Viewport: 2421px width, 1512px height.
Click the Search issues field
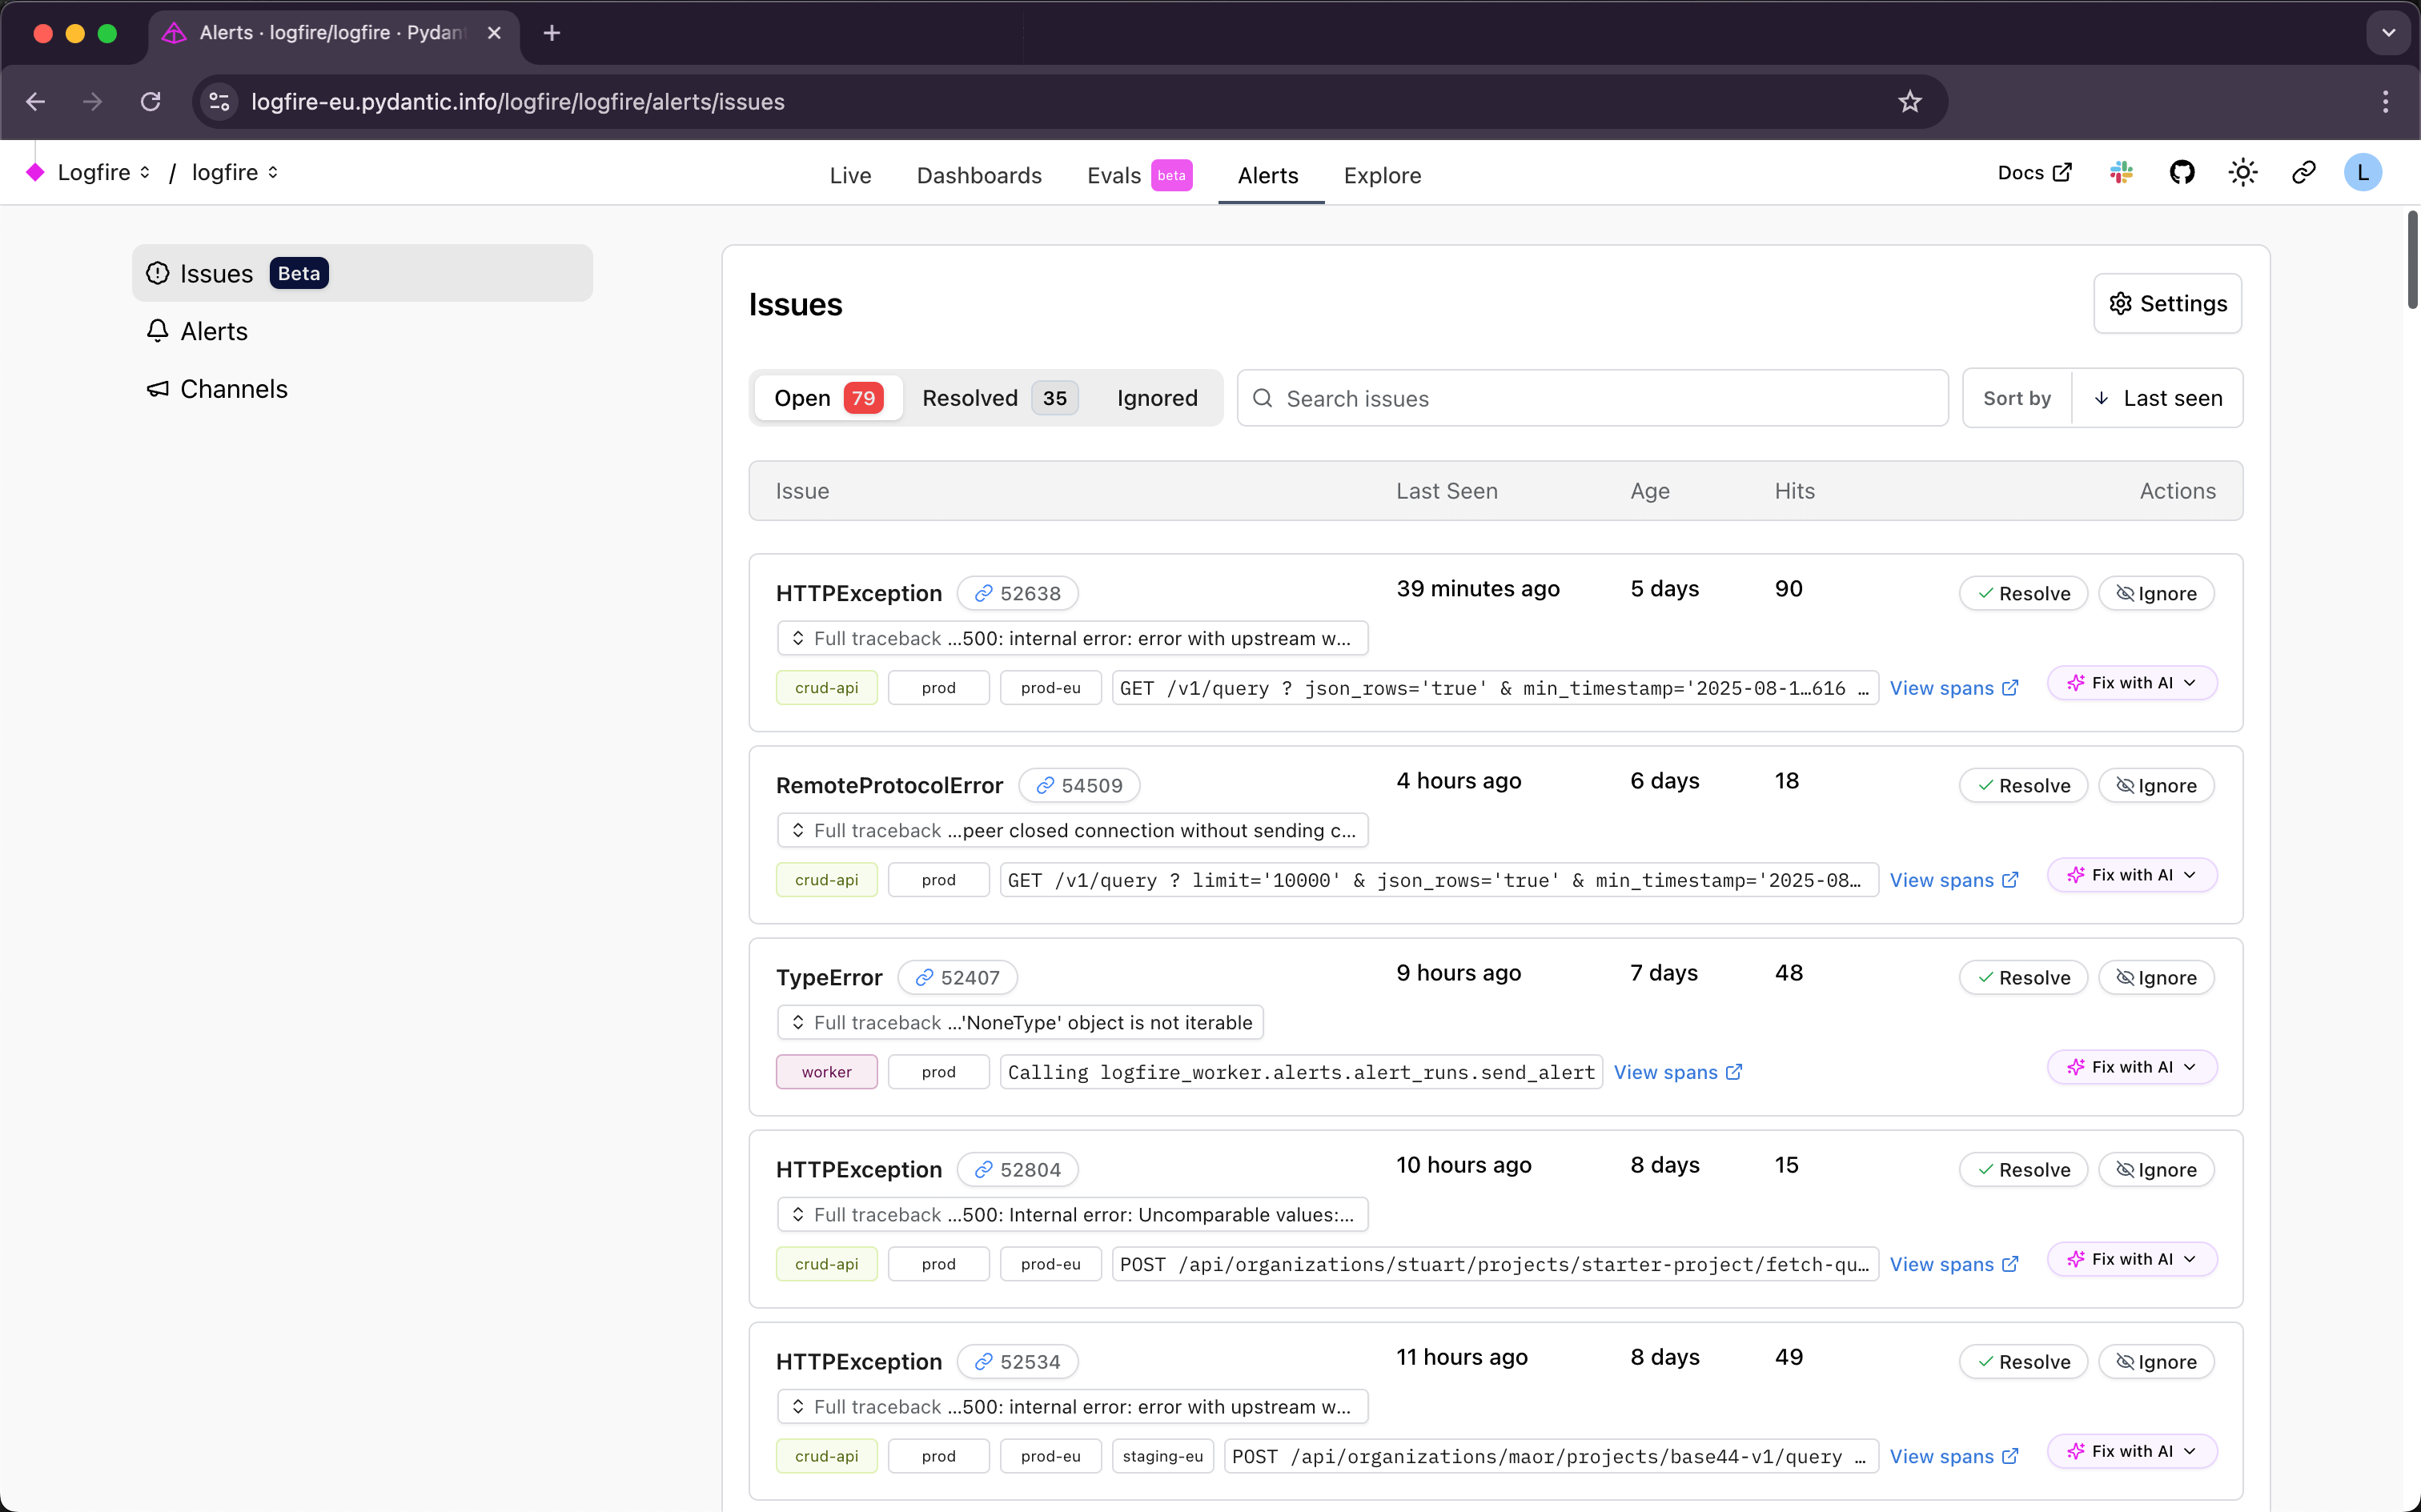(1592, 398)
